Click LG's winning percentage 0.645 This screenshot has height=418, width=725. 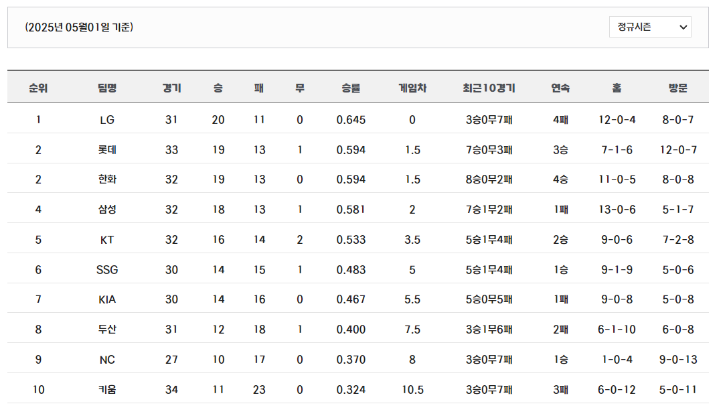(351, 120)
